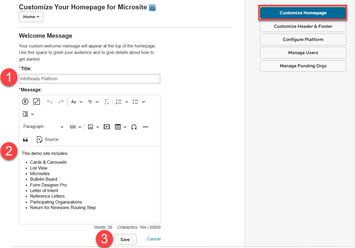Expand bulleted list style options arrow
Viewport: 355px width, 248px height.
point(144,102)
